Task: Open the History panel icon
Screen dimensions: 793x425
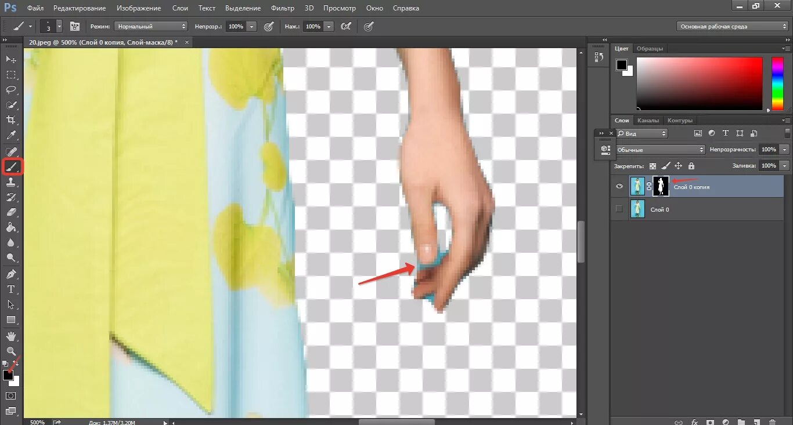Action: click(x=599, y=57)
